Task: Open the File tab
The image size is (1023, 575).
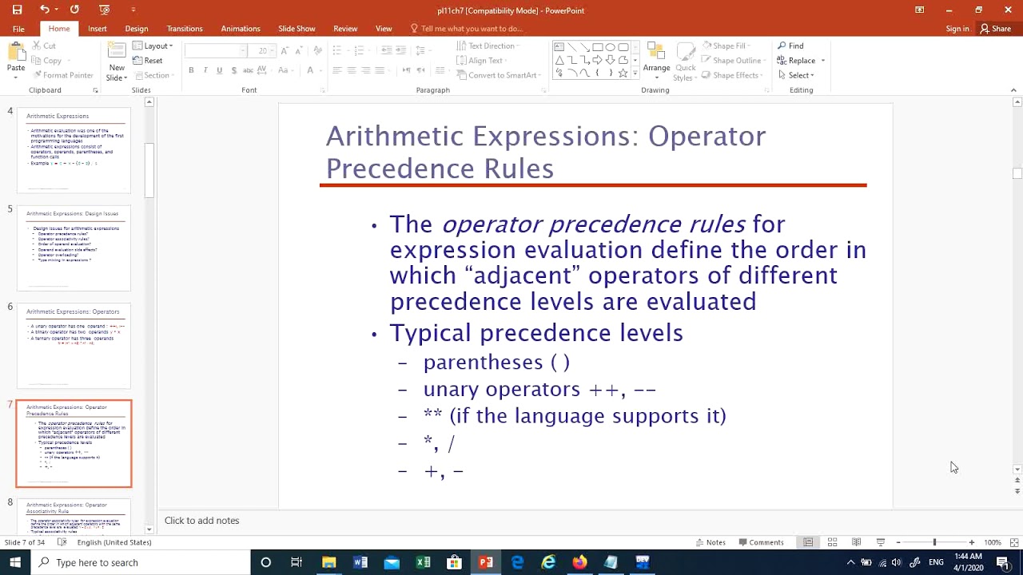Action: 18,29
